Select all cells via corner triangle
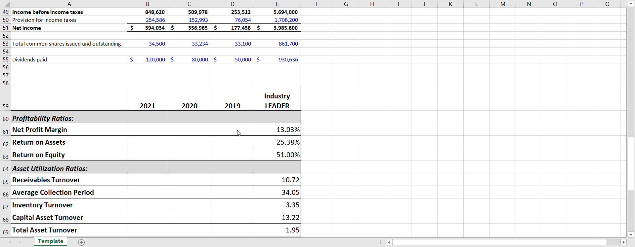Screen dimensions: 635x247 tap(6, 4)
